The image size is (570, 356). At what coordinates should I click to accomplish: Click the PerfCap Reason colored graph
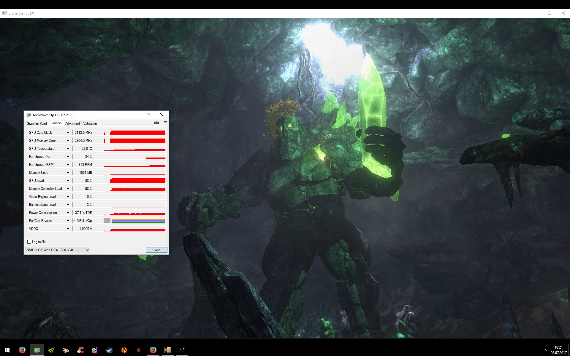click(x=138, y=221)
